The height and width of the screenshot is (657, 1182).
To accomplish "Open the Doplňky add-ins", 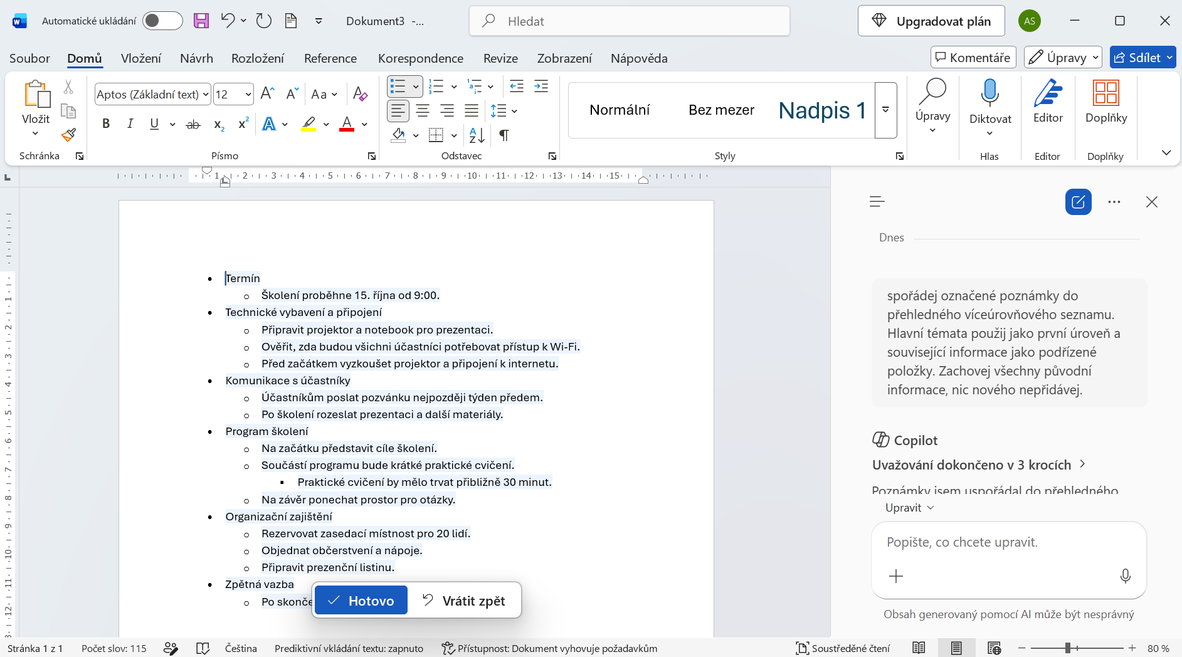I will (x=1106, y=102).
